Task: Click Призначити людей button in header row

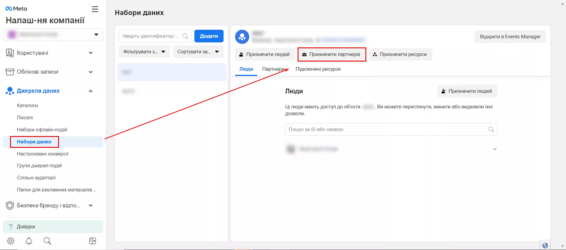Action: coord(265,54)
